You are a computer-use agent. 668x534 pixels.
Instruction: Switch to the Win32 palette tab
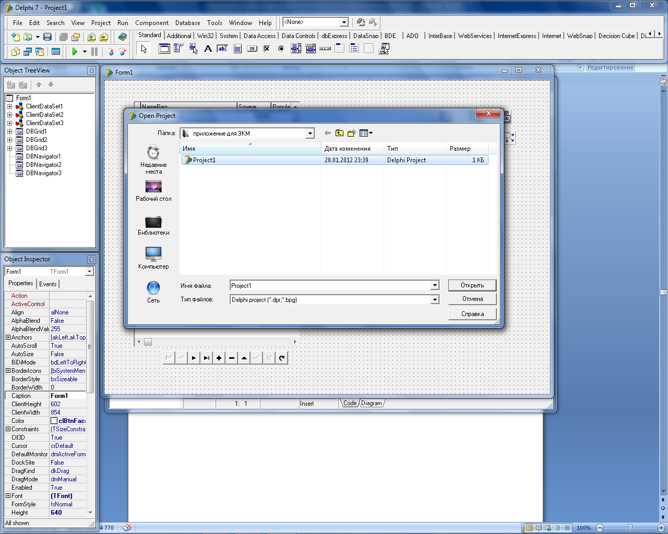[205, 36]
